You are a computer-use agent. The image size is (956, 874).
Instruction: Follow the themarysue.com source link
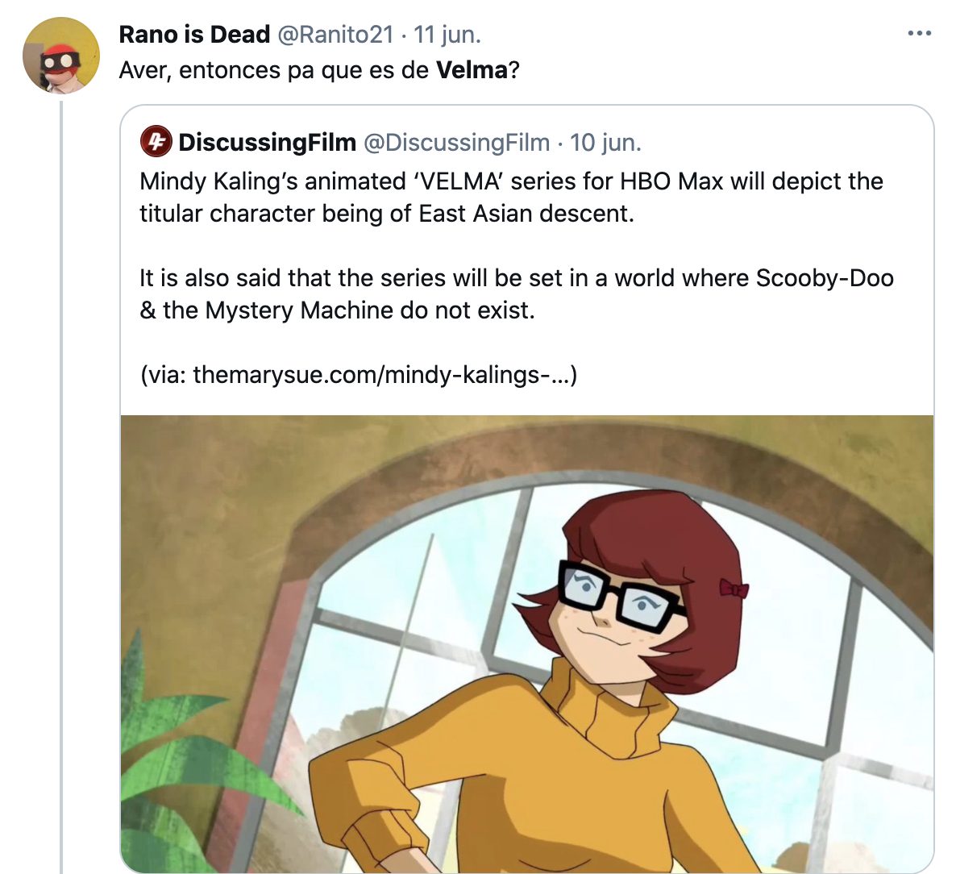(383, 375)
